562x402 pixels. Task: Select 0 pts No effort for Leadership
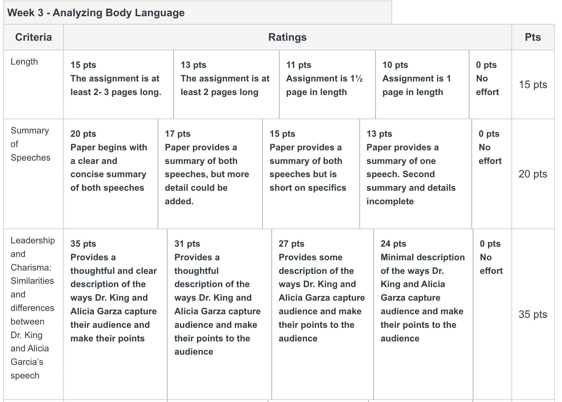[x=493, y=314]
